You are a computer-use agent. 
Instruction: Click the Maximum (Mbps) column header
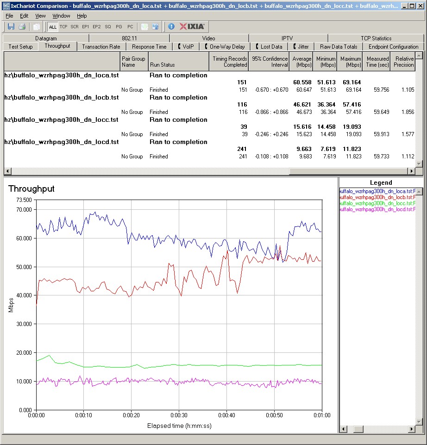(350, 62)
